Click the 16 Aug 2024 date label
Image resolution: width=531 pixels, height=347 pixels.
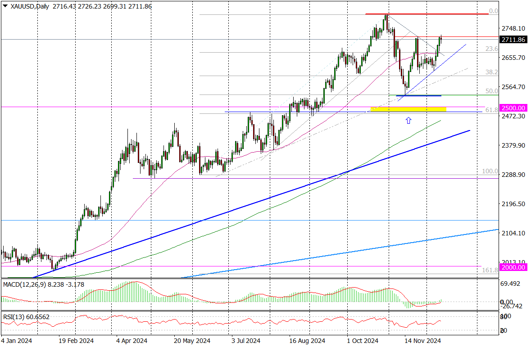point(307,341)
